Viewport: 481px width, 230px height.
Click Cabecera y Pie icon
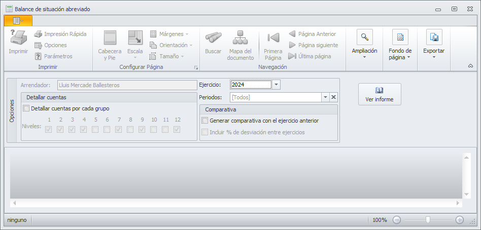point(110,37)
